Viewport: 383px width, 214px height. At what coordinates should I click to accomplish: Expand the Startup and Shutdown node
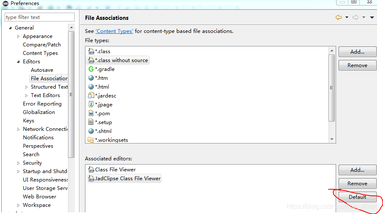click(x=18, y=171)
